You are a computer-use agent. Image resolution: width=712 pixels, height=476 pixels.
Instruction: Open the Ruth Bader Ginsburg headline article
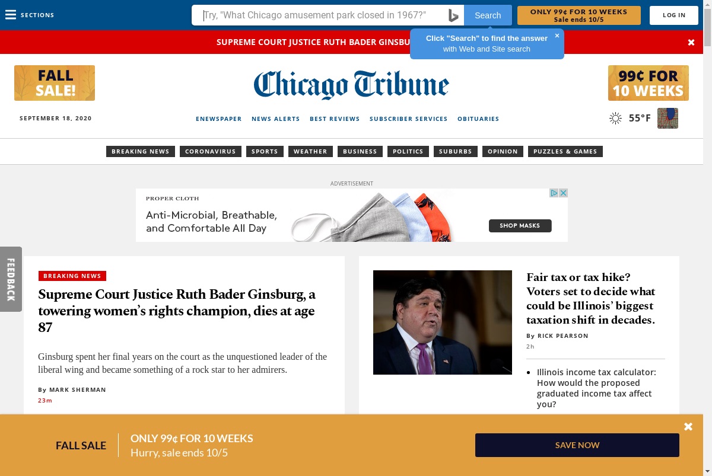[x=177, y=311]
